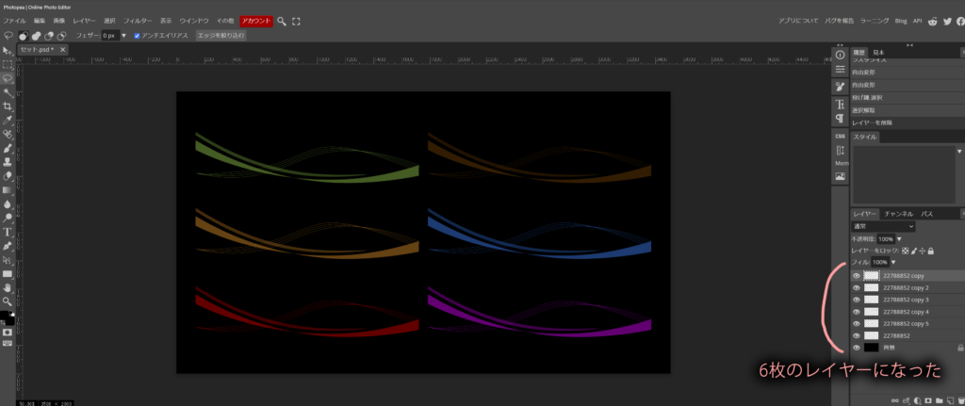The width and height of the screenshot is (965, 406).
Task: Select the Type tool
Action: click(x=8, y=231)
